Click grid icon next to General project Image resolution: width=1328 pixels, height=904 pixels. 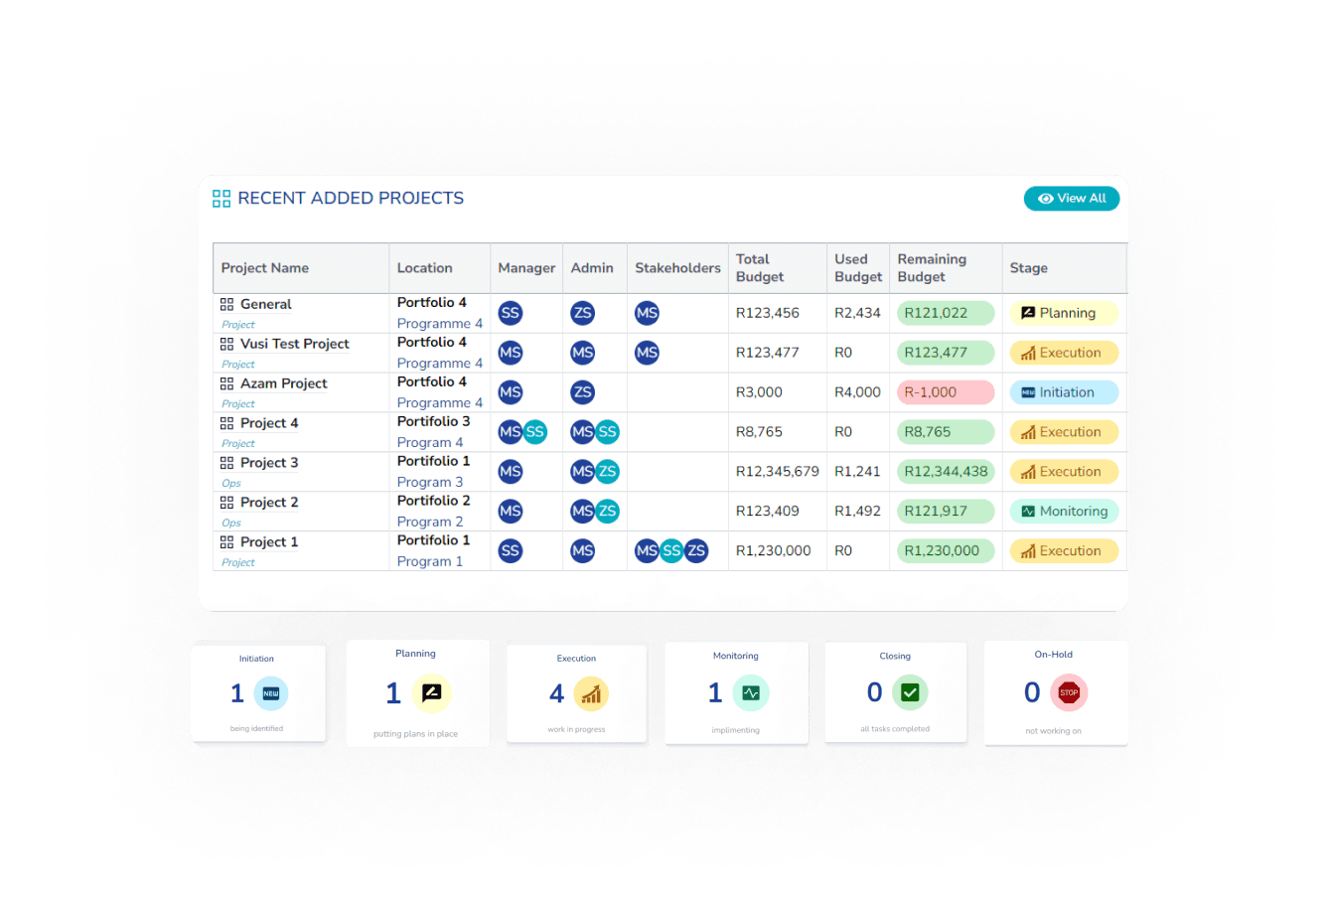pos(227,305)
